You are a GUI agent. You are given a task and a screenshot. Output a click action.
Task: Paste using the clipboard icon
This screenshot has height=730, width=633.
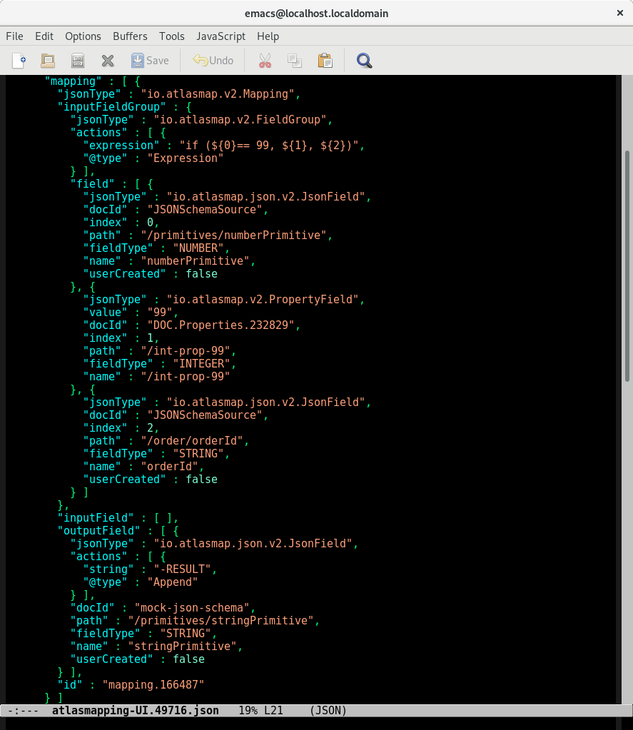(x=325, y=61)
